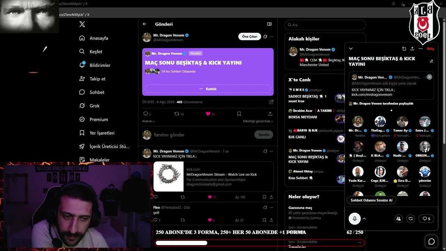The image size is (446, 251).
Task: Click the Grok icon next to Öne Çıkar
Action: pyautogui.click(x=265, y=37)
